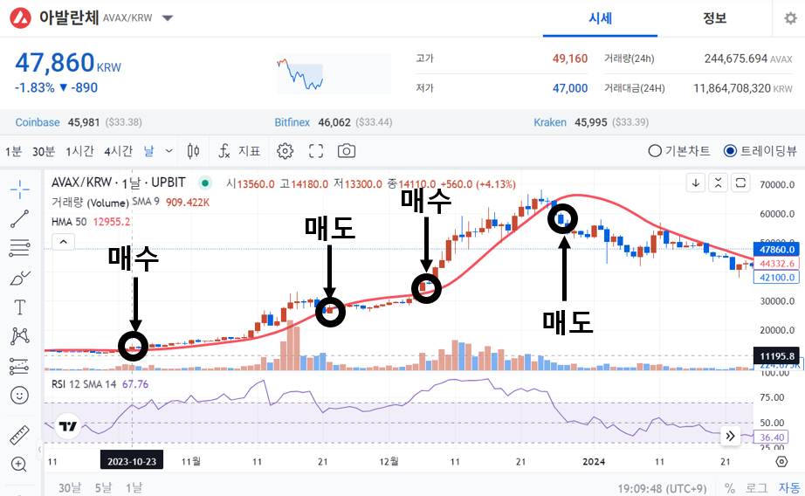Click the RSI 12 SMA 14 label
Image resolution: width=805 pixels, height=496 pixels.
click(84, 384)
